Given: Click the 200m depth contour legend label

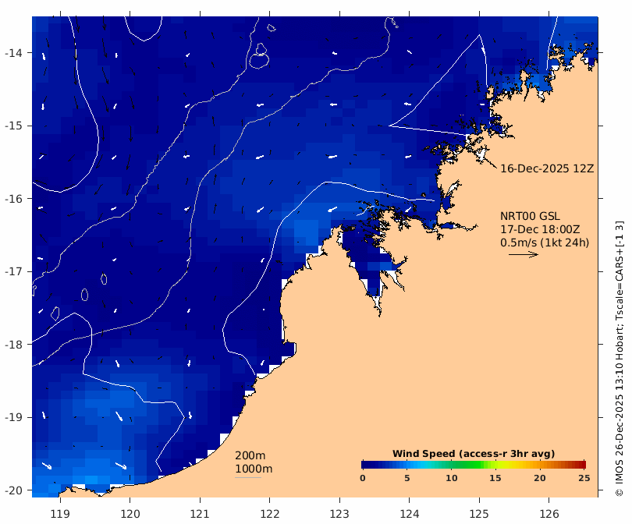Looking at the screenshot, I should [x=250, y=455].
